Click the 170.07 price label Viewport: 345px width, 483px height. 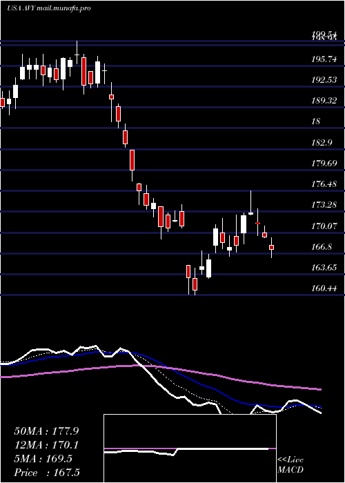coord(324,226)
